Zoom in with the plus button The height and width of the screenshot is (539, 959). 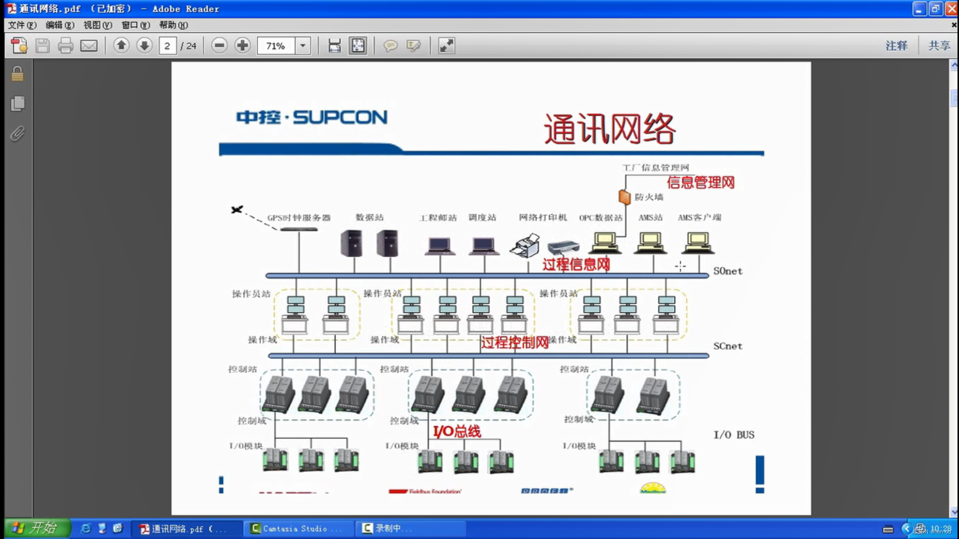(x=242, y=46)
